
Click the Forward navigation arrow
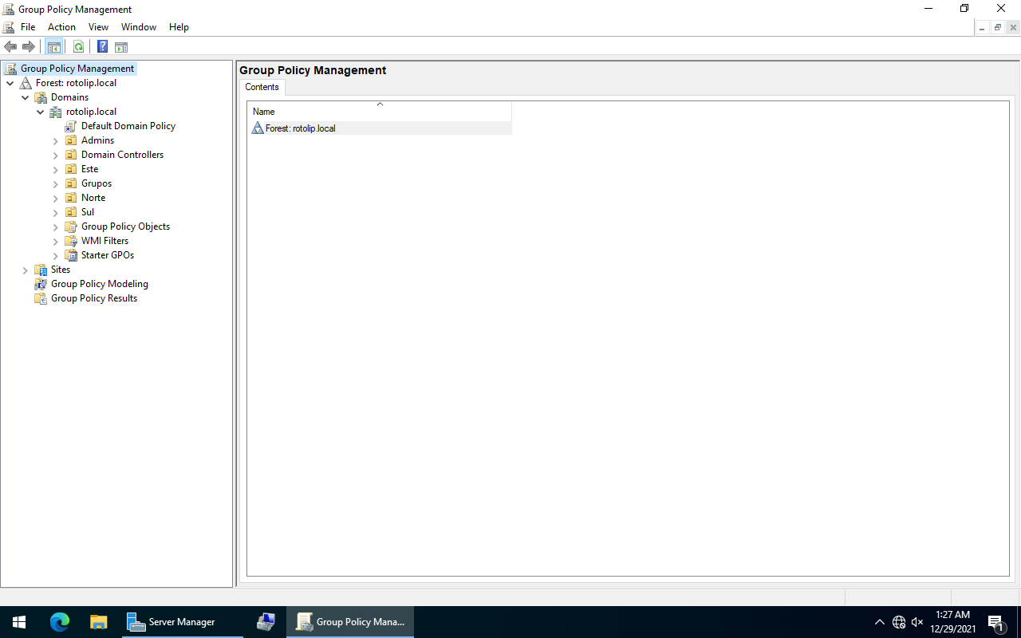click(29, 46)
